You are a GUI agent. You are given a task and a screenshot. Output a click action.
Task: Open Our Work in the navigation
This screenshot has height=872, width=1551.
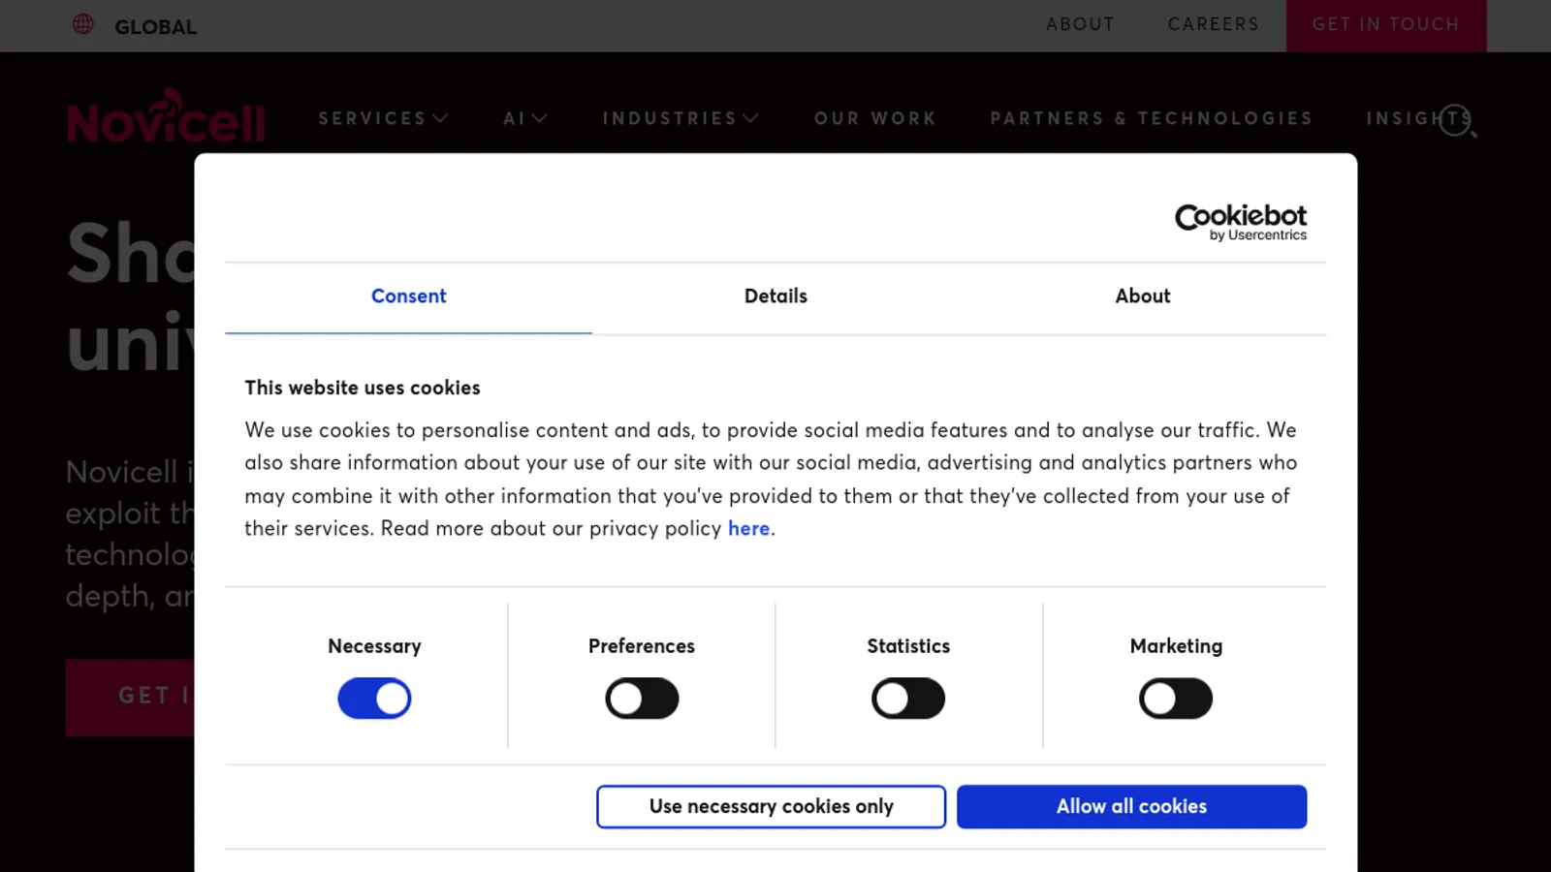tap(875, 118)
